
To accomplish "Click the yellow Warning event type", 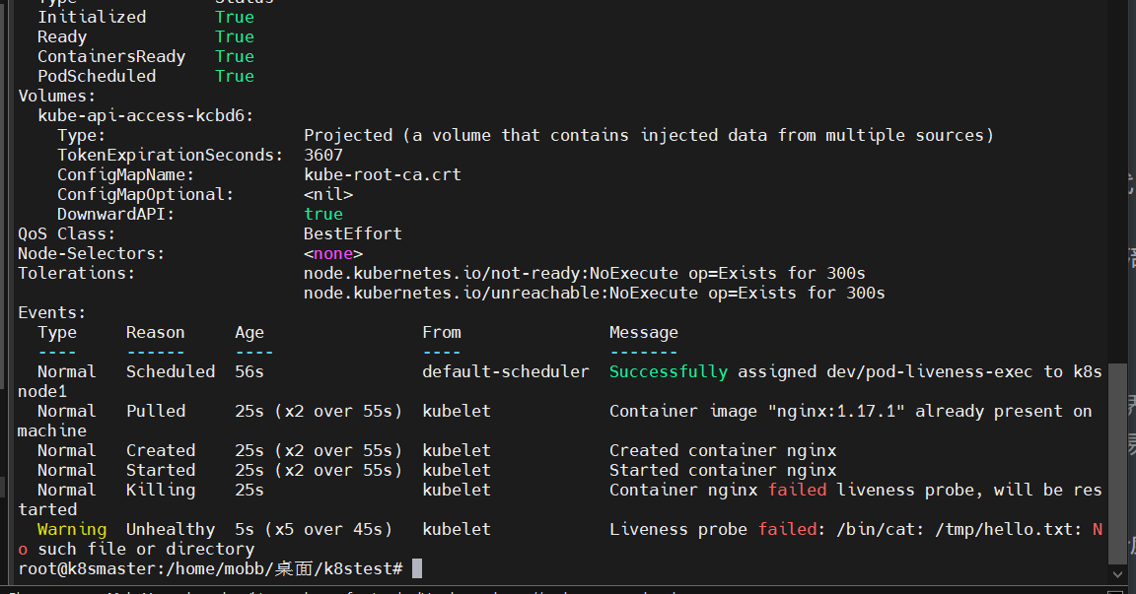I will (x=72, y=529).
